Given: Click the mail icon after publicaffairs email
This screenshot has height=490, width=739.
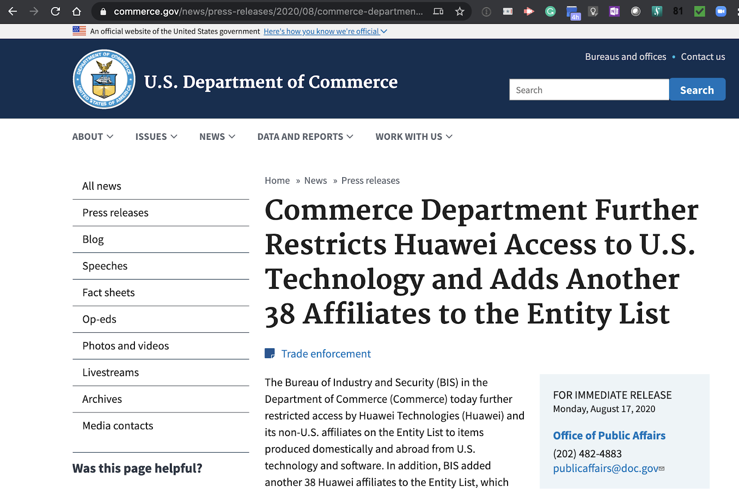Looking at the screenshot, I should (x=662, y=468).
